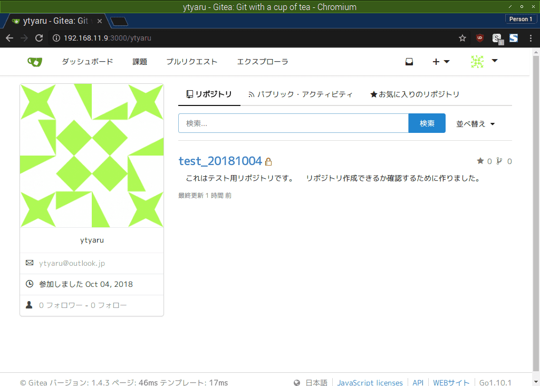Bookmark this page with the star icon
Viewport: 540px width, 386px height.
tap(462, 38)
